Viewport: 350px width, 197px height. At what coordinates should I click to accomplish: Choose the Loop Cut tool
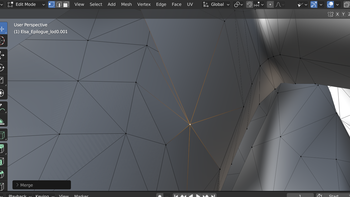(2, 187)
